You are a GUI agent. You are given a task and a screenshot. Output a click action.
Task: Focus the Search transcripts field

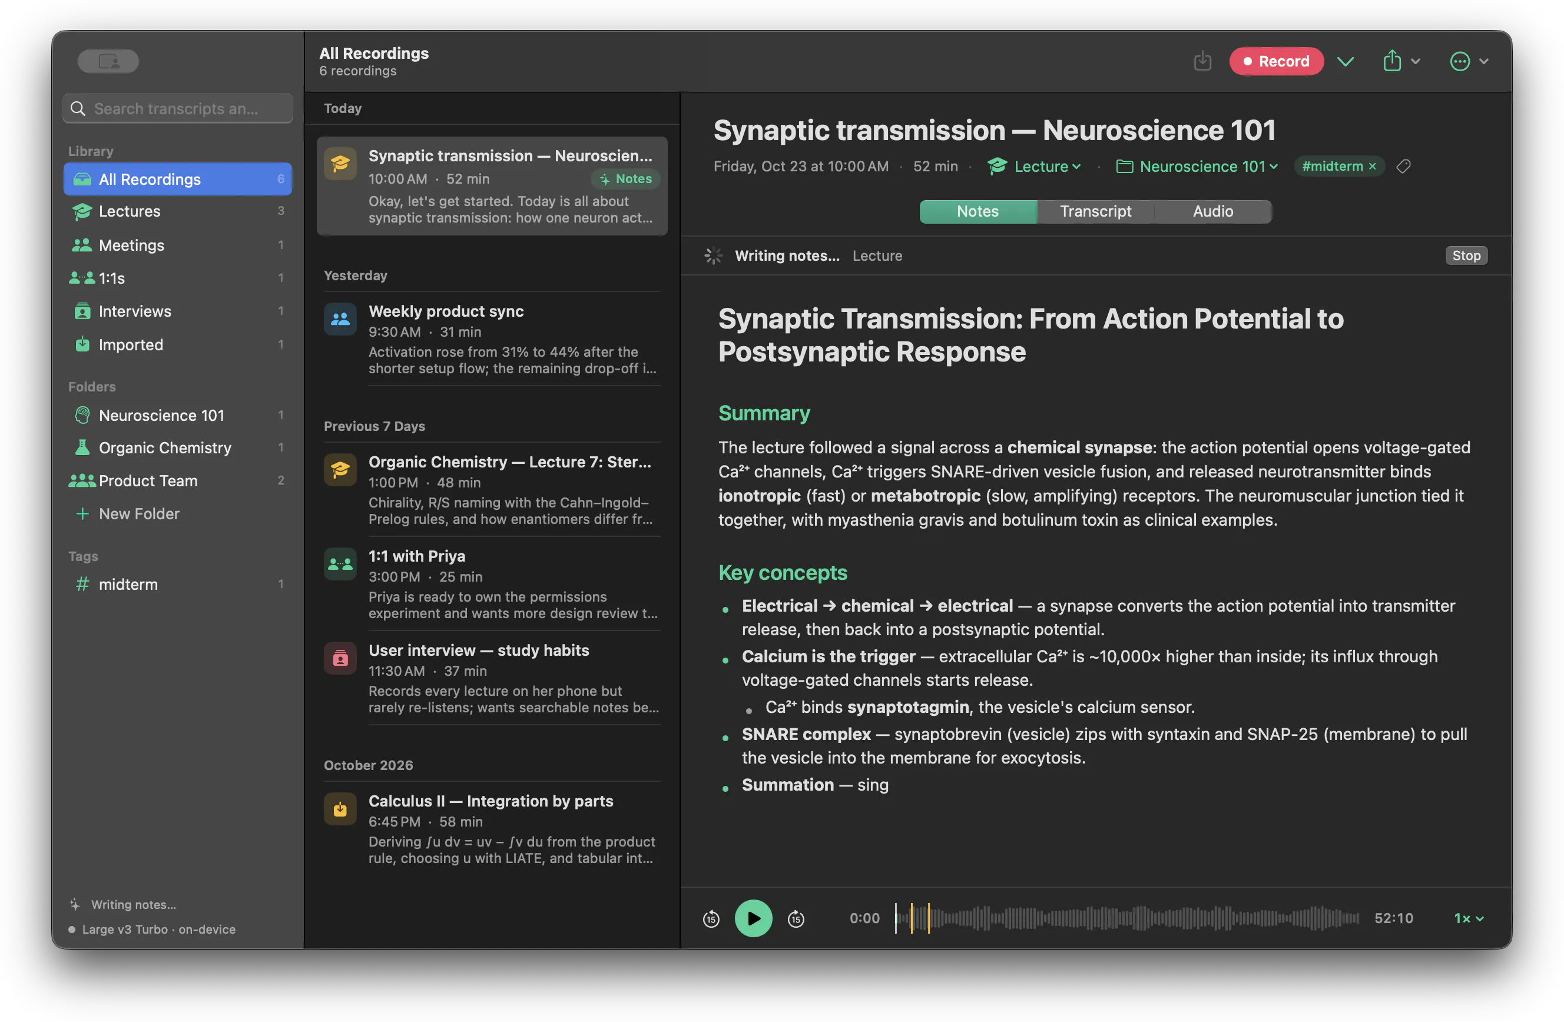click(177, 108)
